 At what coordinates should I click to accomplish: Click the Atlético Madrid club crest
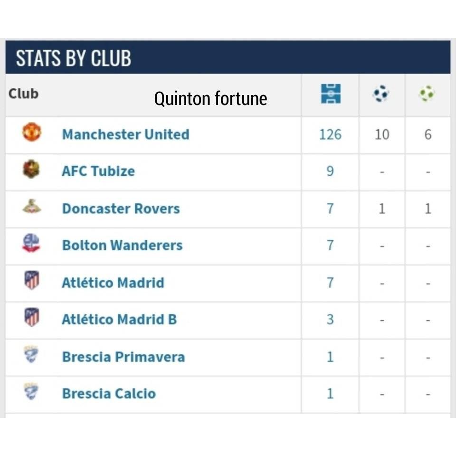[32, 280]
